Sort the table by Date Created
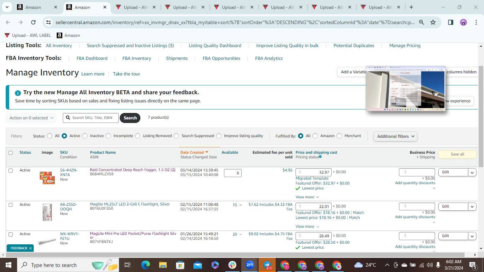484x272 pixels. tap(194, 153)
